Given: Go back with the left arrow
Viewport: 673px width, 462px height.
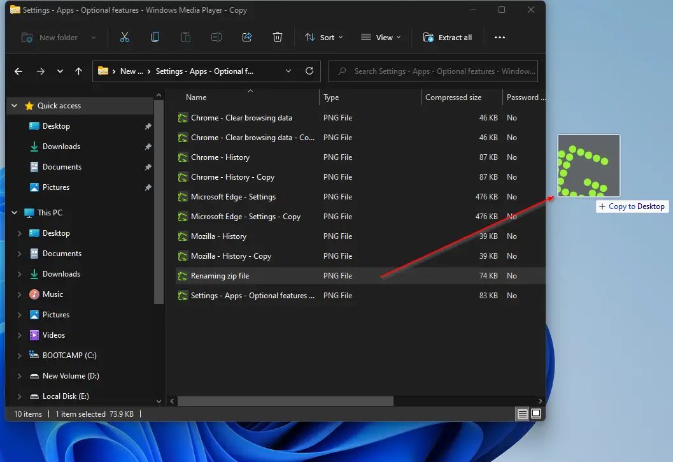Looking at the screenshot, I should 18,71.
